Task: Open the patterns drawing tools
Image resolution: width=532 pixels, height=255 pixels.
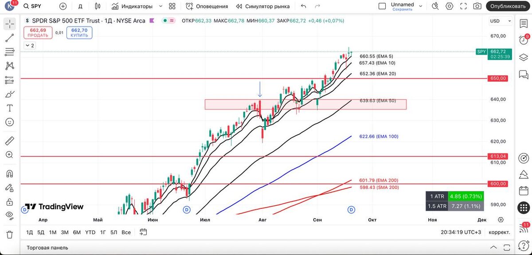Action: pyautogui.click(x=9, y=66)
